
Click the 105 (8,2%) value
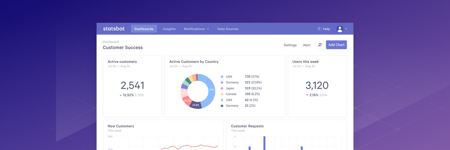click(x=253, y=94)
